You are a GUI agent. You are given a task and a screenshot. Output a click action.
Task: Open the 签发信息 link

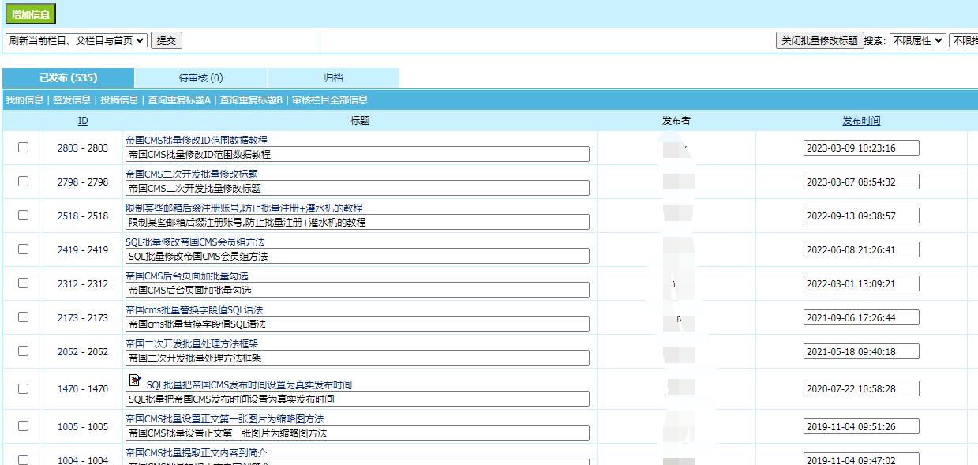point(72,100)
